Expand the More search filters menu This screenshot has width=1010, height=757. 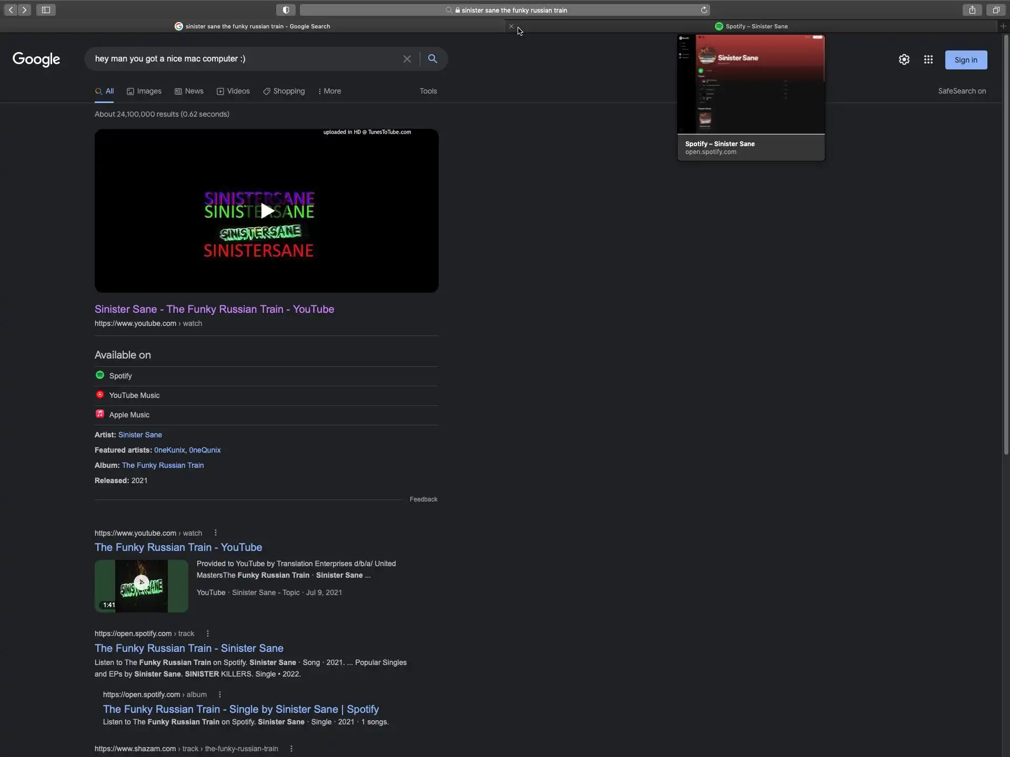pos(330,91)
